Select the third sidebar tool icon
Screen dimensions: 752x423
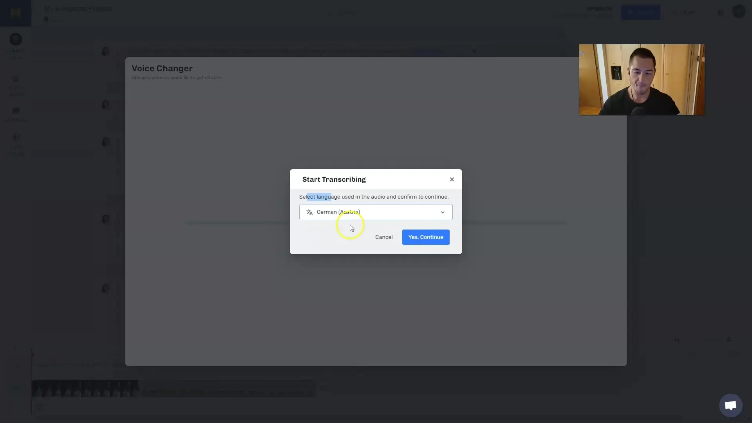16,111
